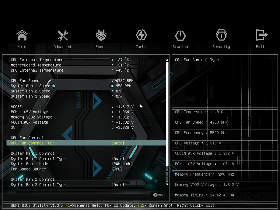Click the BACK button
The height and width of the screenshot is (210, 280).
pyautogui.click(x=158, y=195)
